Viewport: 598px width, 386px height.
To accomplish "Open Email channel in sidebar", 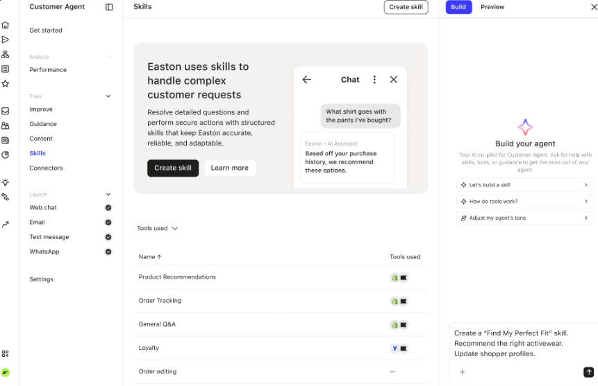I will (37, 222).
